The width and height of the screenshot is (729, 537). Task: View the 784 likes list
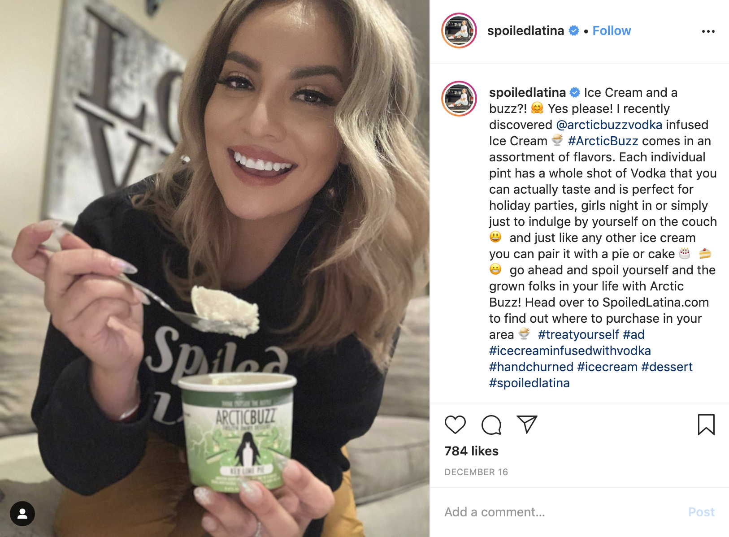[x=471, y=451]
